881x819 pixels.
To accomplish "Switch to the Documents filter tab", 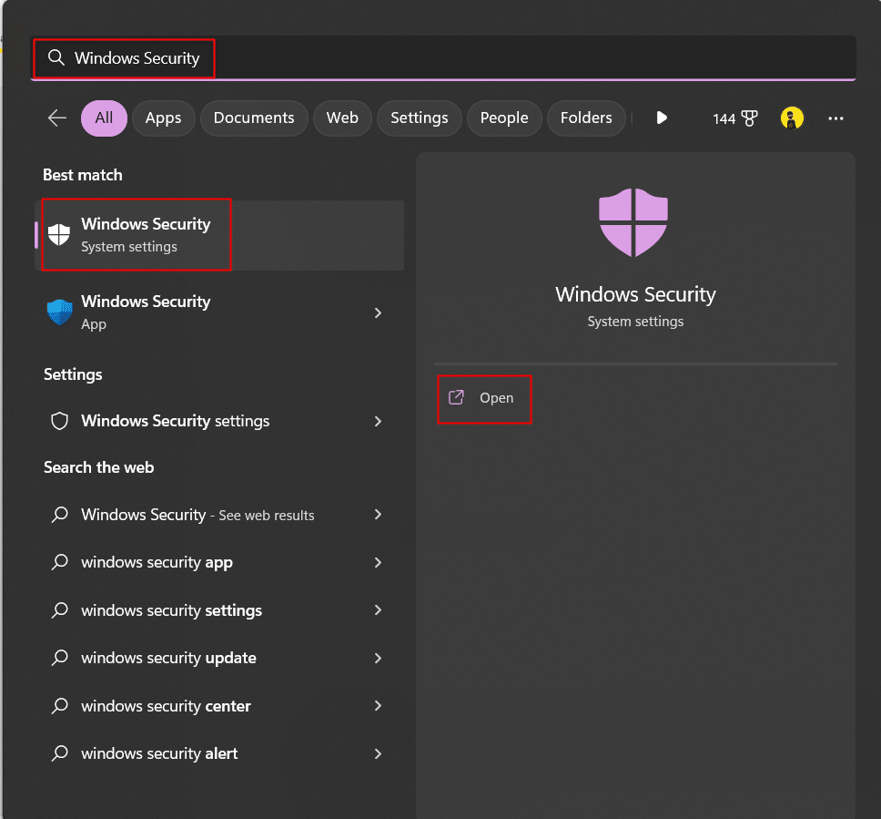I will click(254, 118).
